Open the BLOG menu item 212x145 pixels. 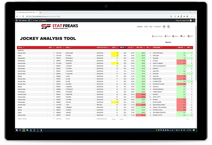pos(151,27)
